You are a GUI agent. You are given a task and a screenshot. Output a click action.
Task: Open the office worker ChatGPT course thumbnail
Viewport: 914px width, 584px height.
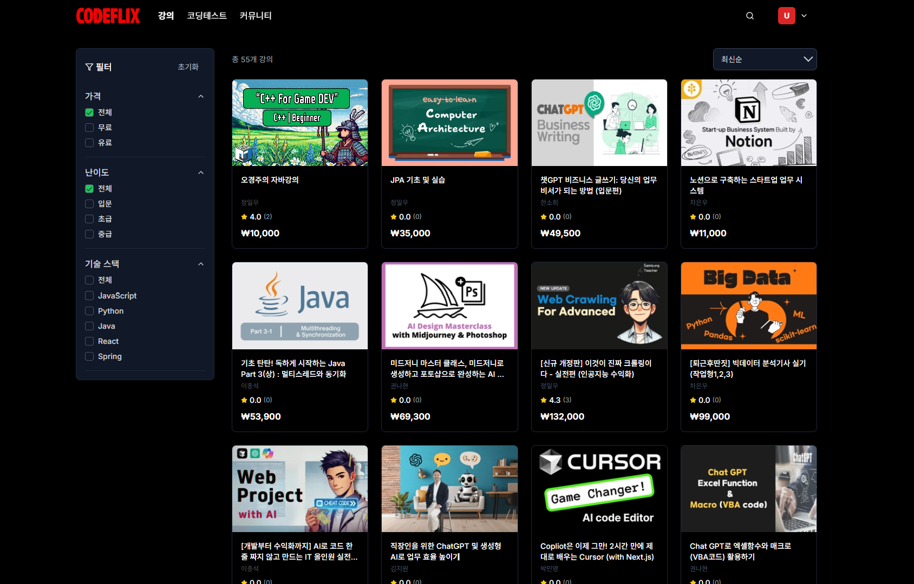449,489
